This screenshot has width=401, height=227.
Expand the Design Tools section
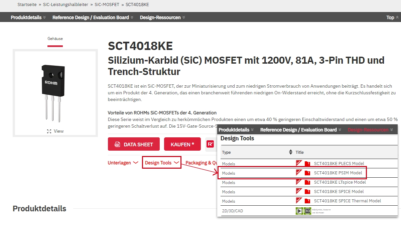[x=162, y=163]
